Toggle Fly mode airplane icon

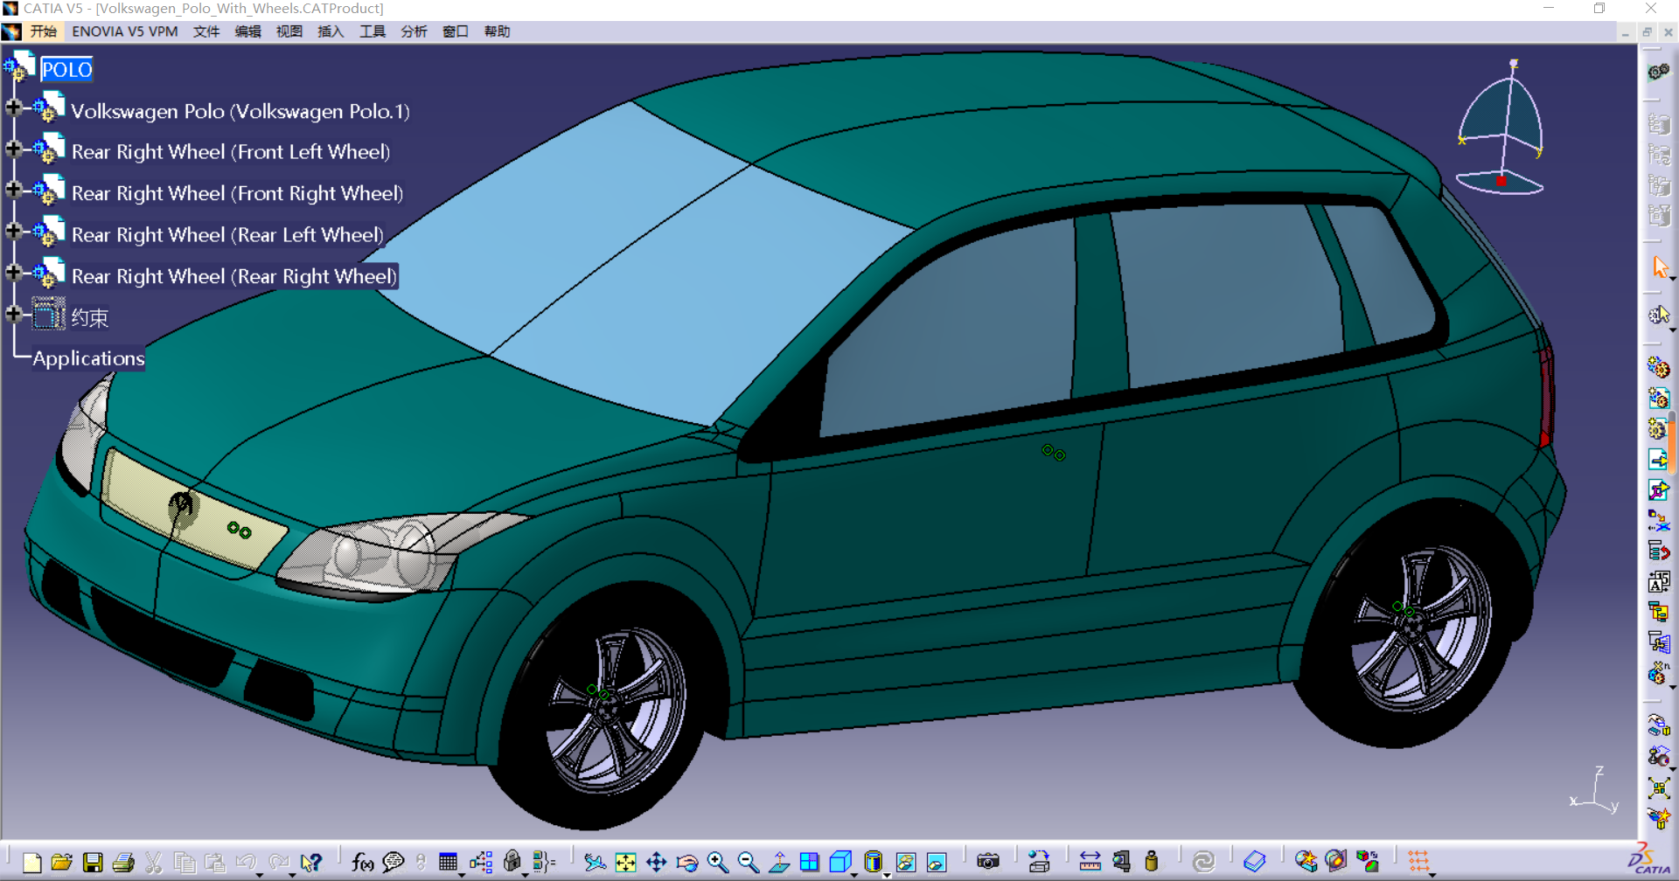tap(595, 863)
